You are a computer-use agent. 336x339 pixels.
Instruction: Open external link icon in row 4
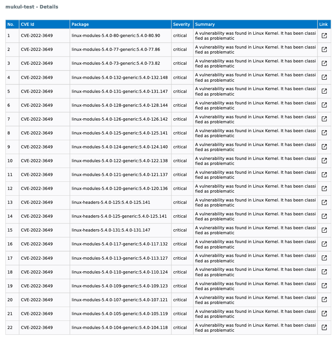[x=324, y=77]
